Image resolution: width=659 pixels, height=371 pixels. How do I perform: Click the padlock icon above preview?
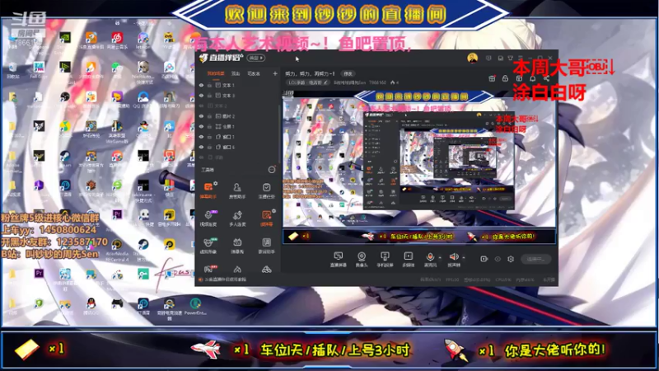(505, 78)
